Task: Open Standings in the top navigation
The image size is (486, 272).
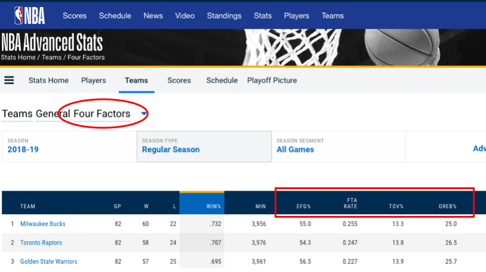Action: 224,16
